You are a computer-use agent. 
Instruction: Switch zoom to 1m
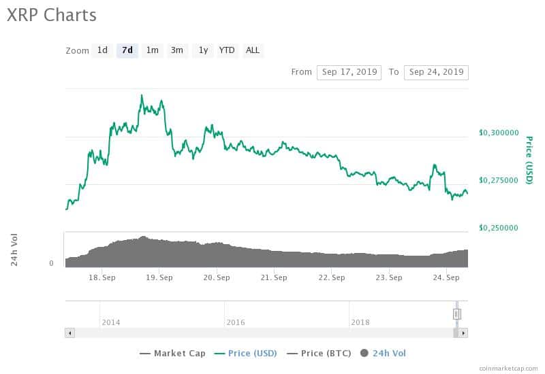(152, 50)
